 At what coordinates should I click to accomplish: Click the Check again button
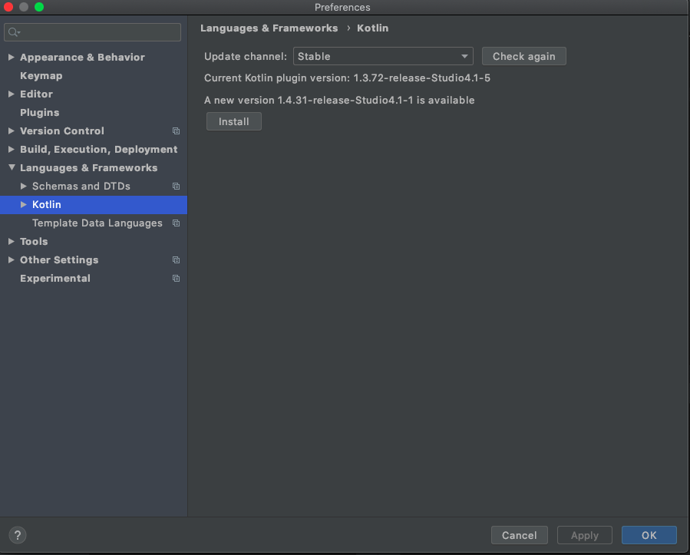click(523, 55)
